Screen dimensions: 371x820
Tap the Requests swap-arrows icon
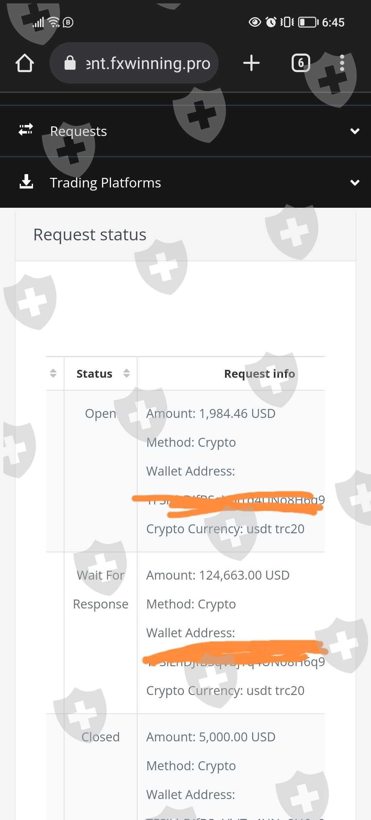(x=26, y=130)
